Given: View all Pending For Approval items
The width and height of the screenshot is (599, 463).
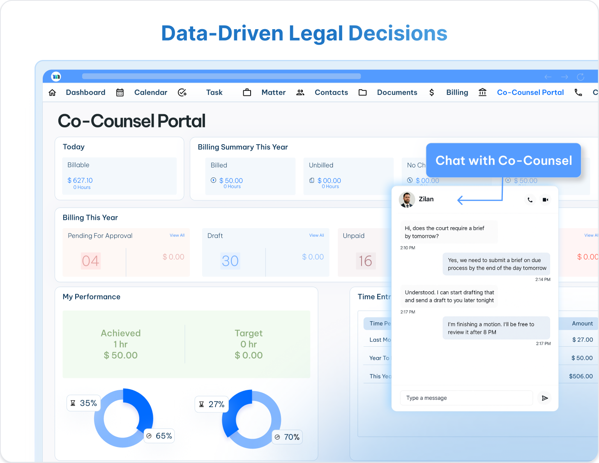Looking at the screenshot, I should (x=177, y=235).
